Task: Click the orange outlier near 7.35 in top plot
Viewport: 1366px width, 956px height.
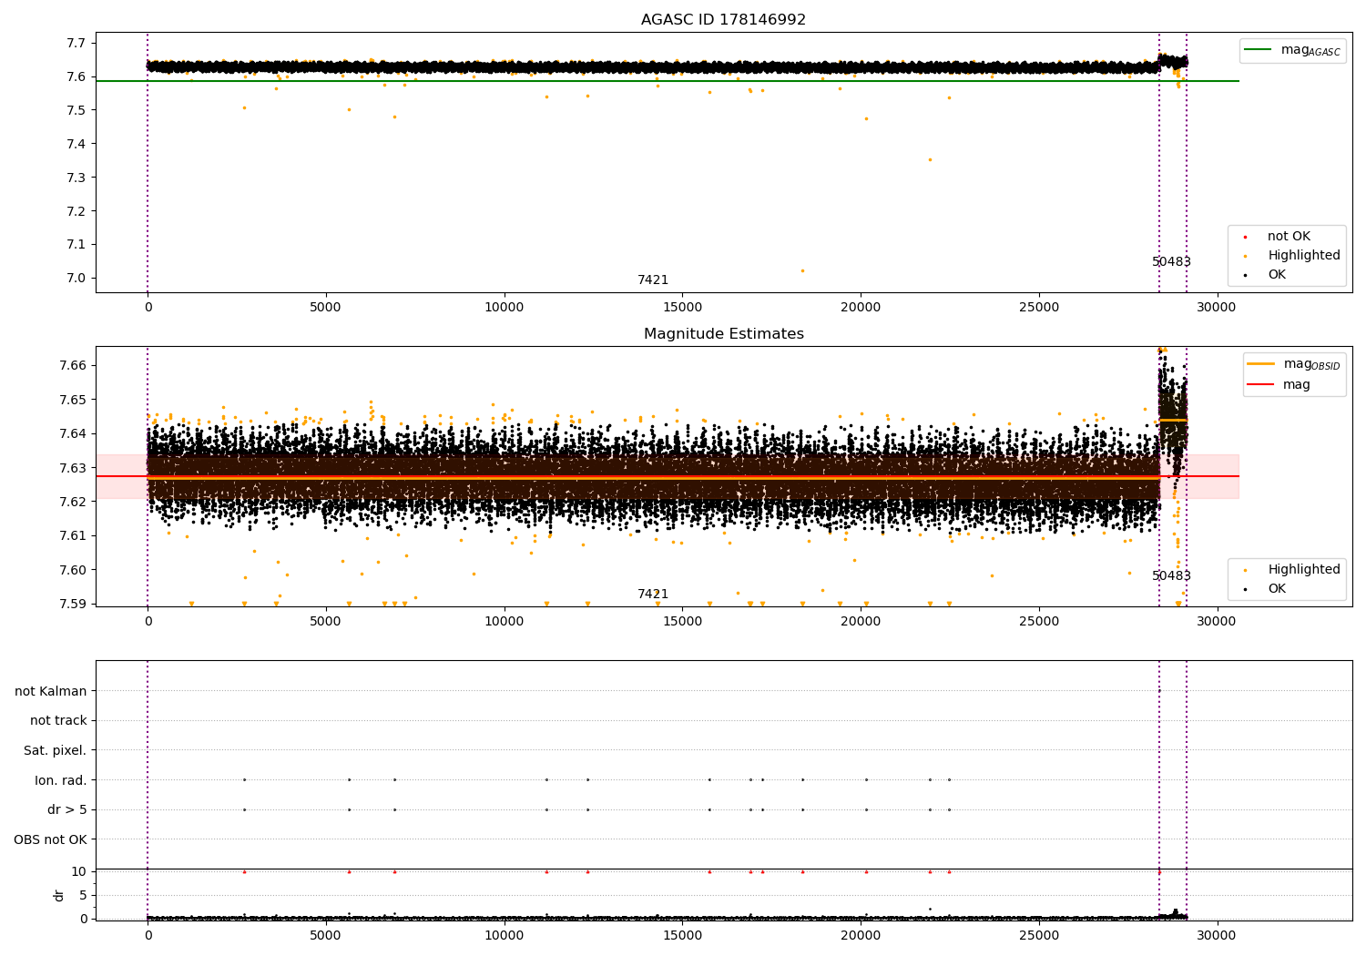Action: (x=930, y=159)
